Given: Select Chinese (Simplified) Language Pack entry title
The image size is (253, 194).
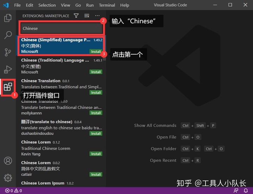Looking at the screenshot, I should coord(56,40).
